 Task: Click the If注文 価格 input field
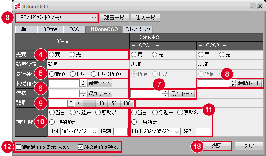64,94
